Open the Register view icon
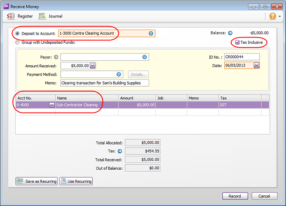 tap(11, 16)
